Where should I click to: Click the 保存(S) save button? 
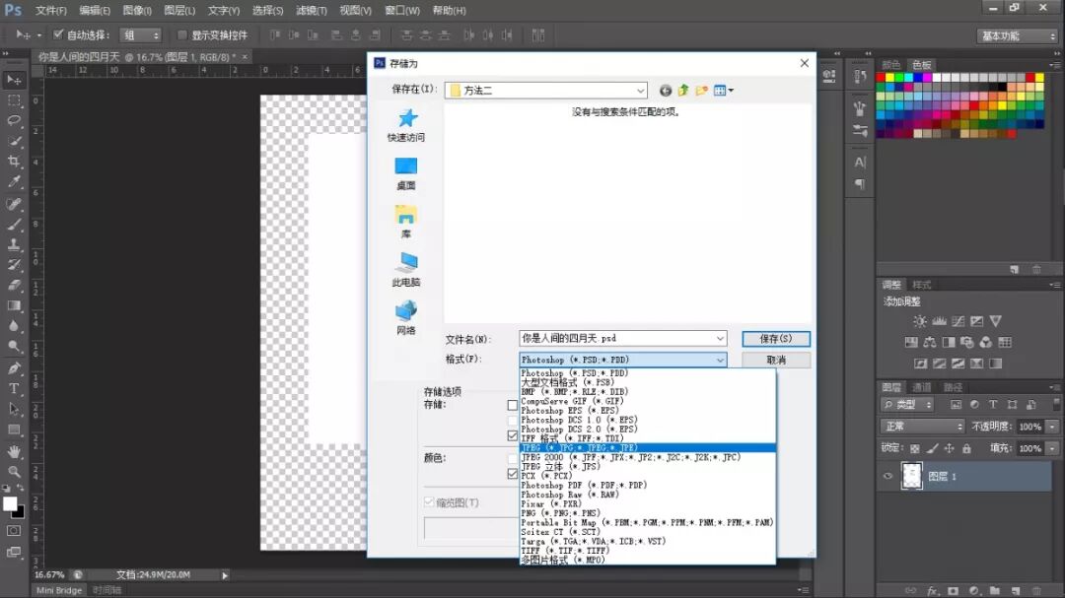[x=776, y=338]
